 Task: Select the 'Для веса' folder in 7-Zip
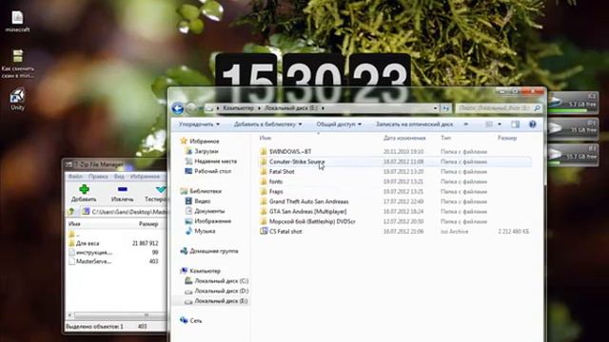tap(88, 243)
